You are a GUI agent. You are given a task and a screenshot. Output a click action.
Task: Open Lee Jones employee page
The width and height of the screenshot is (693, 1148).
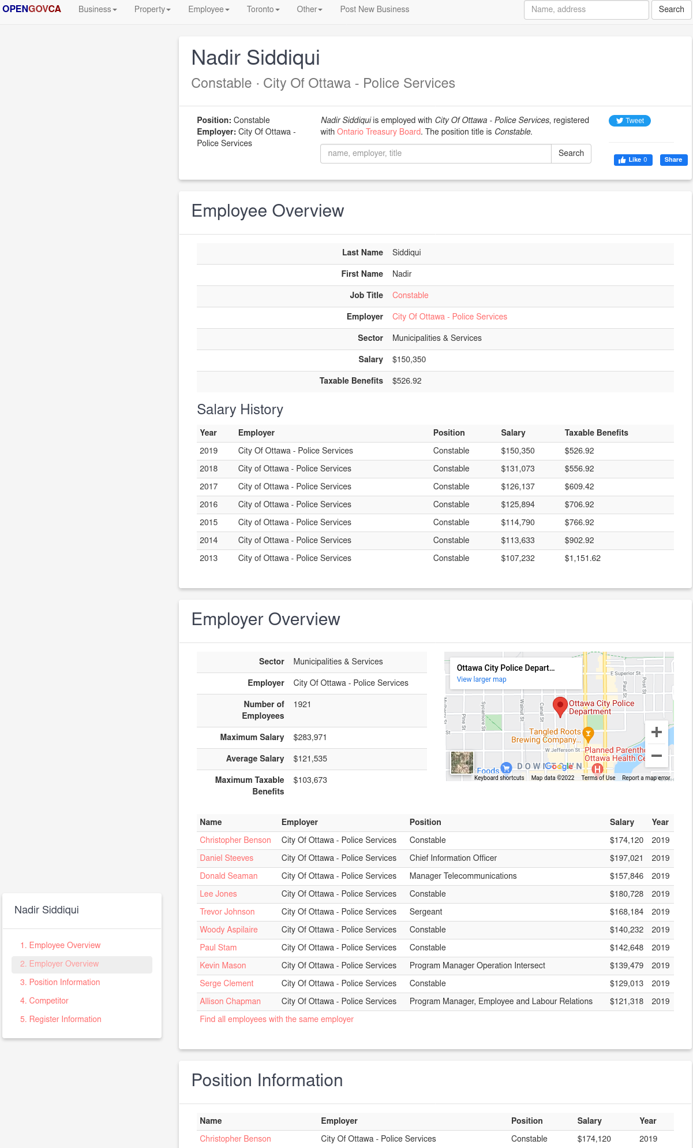click(218, 894)
